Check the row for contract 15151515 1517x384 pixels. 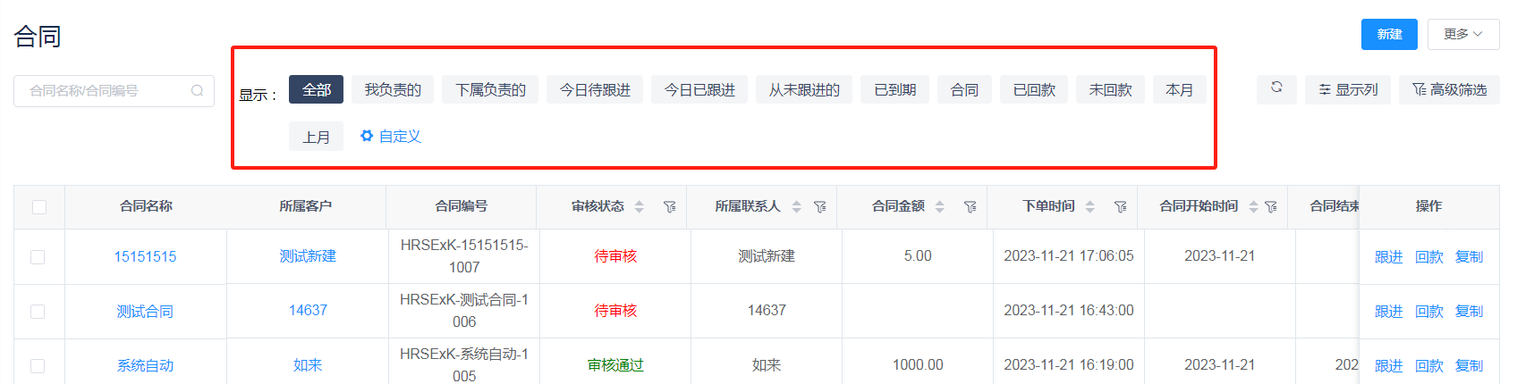pos(38,257)
